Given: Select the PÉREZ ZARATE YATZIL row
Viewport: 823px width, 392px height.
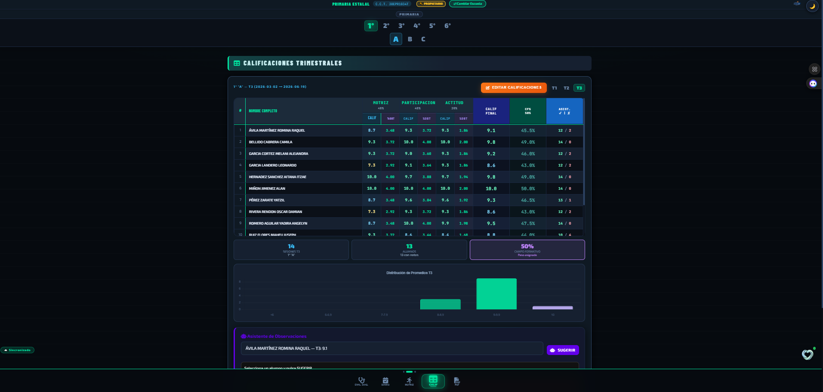Looking at the screenshot, I should point(409,200).
